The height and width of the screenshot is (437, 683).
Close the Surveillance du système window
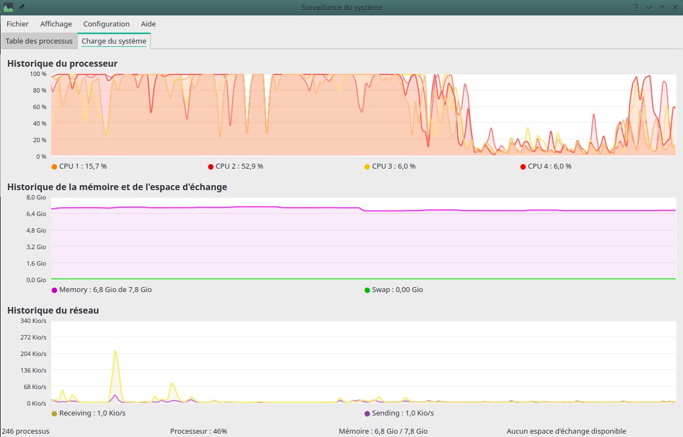point(675,7)
